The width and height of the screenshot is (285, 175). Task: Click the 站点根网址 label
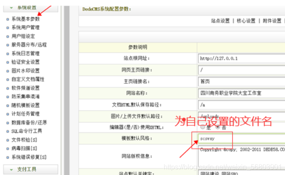137,58
